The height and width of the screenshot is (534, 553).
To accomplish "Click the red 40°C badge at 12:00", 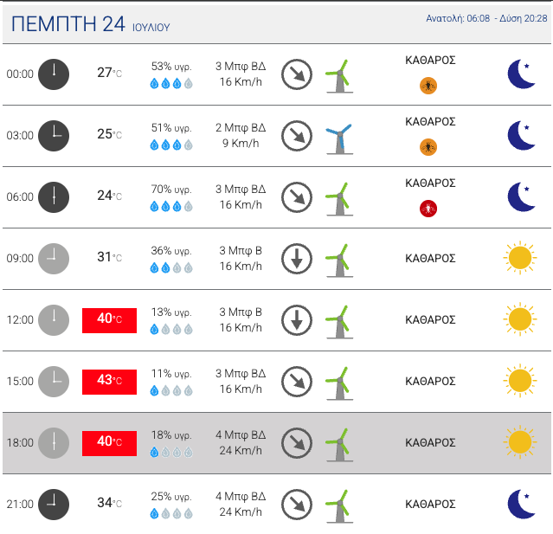I will pyautogui.click(x=109, y=319).
